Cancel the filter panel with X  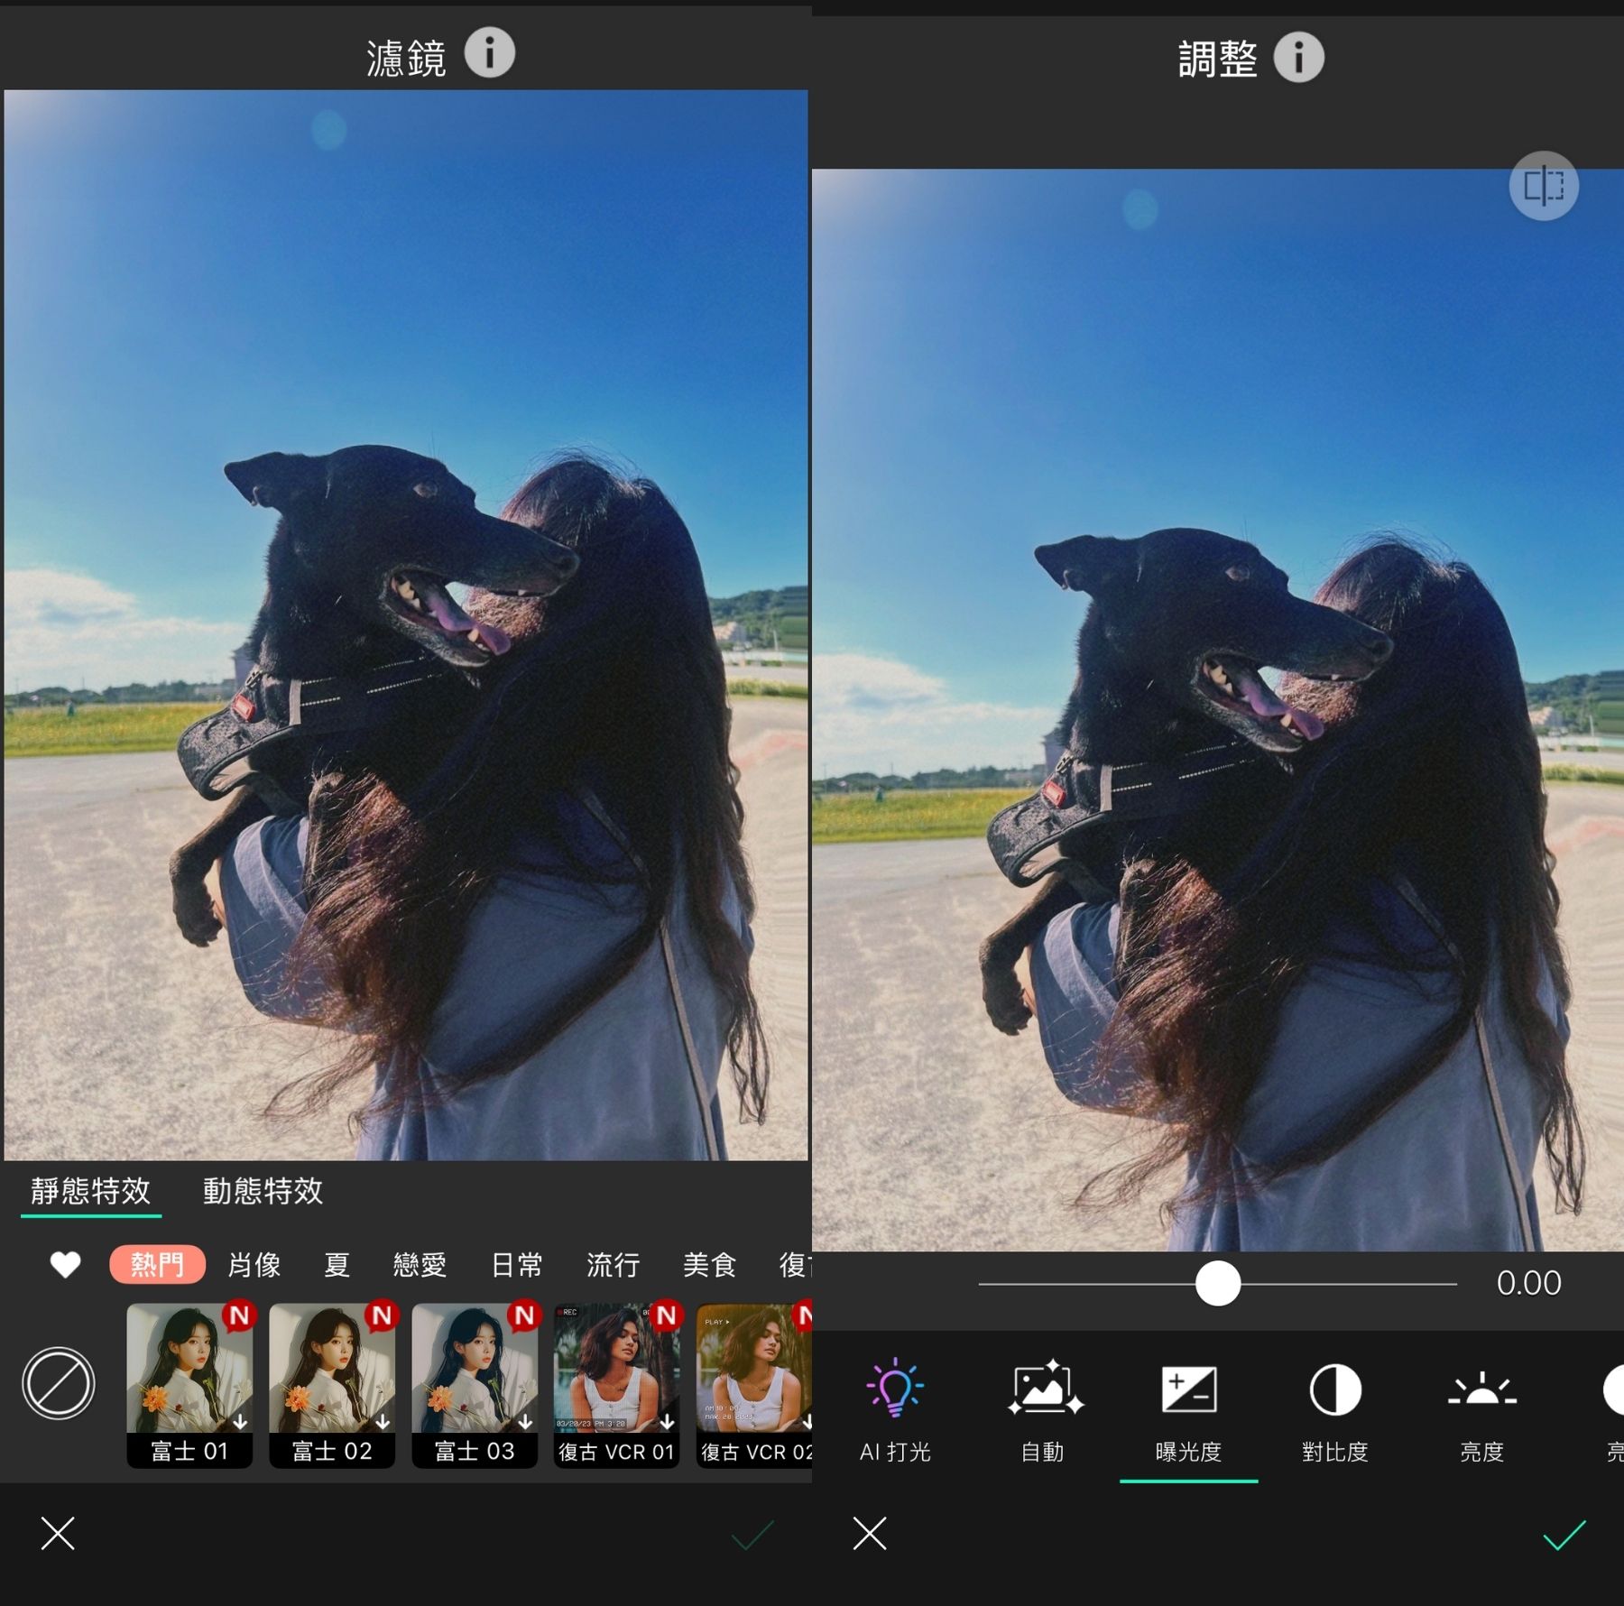(x=58, y=1533)
